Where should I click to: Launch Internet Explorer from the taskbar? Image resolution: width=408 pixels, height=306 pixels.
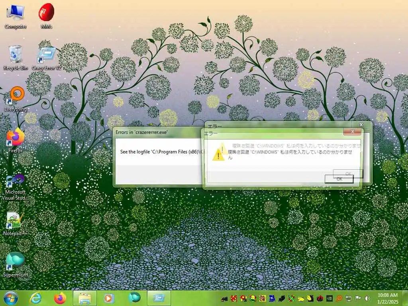point(35,298)
